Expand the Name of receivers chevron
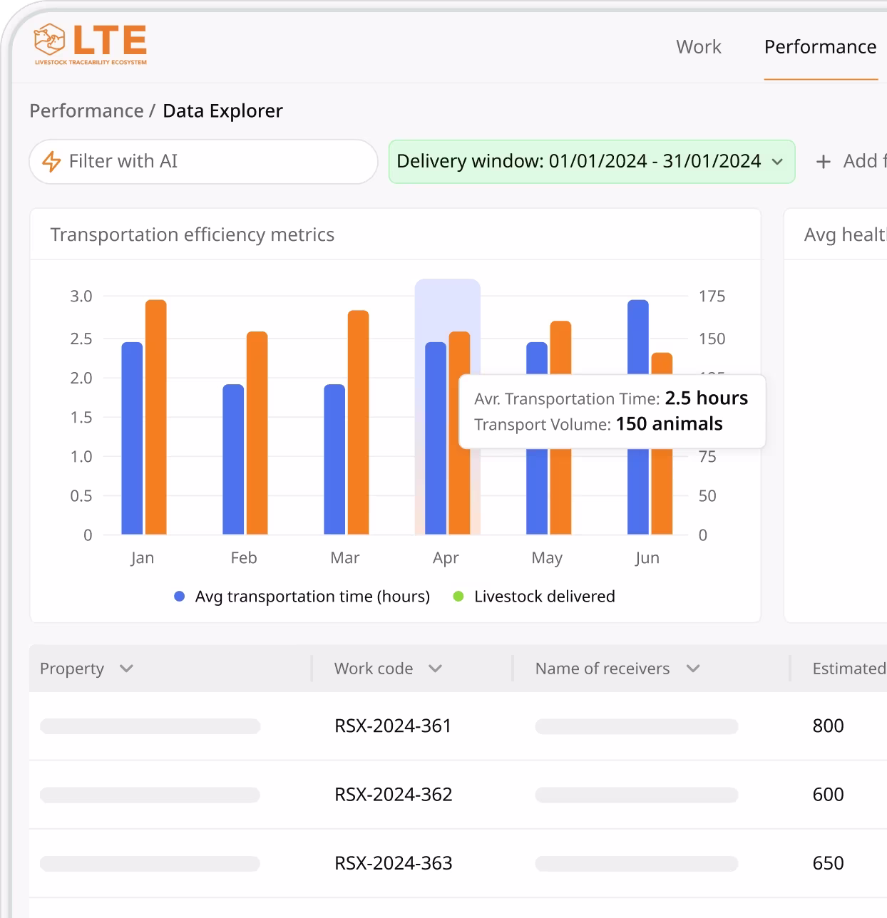The height and width of the screenshot is (918, 887). [x=692, y=669]
